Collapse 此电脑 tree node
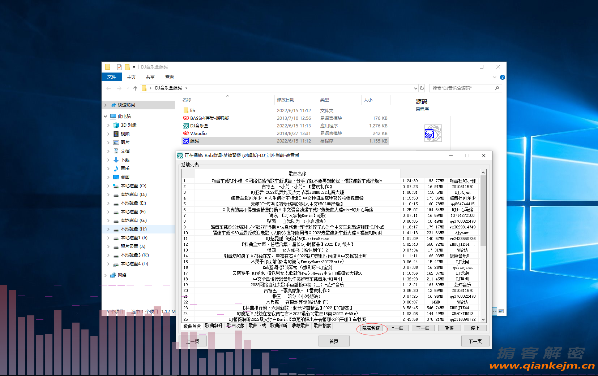Screen dimensions: 598x376 click(106, 117)
